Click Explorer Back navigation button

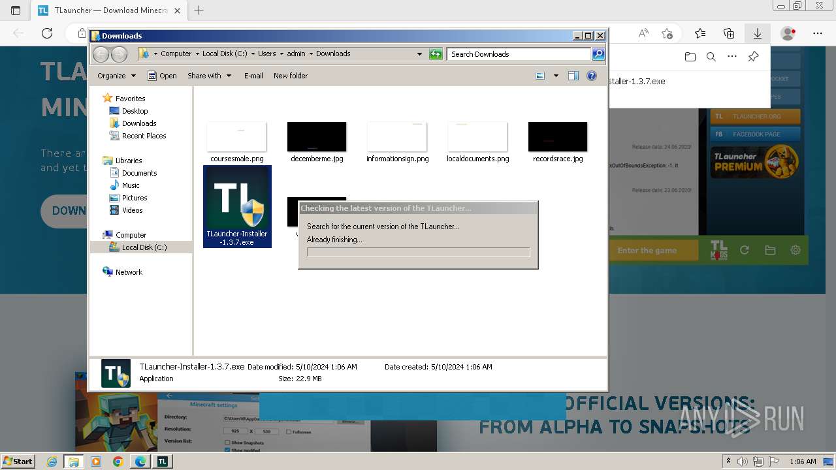click(101, 54)
